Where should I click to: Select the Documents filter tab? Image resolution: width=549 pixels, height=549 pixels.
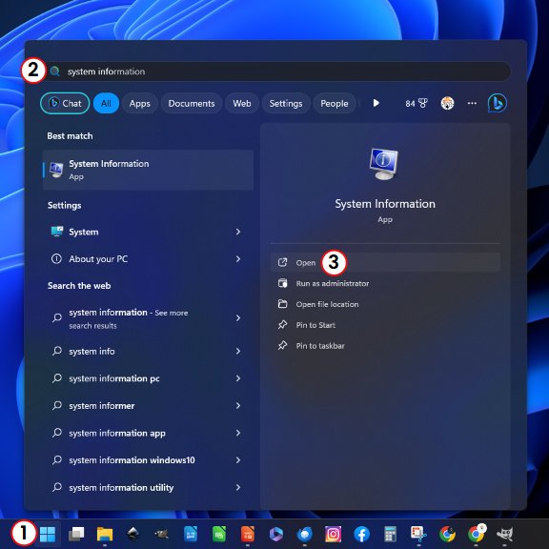pyautogui.click(x=192, y=103)
